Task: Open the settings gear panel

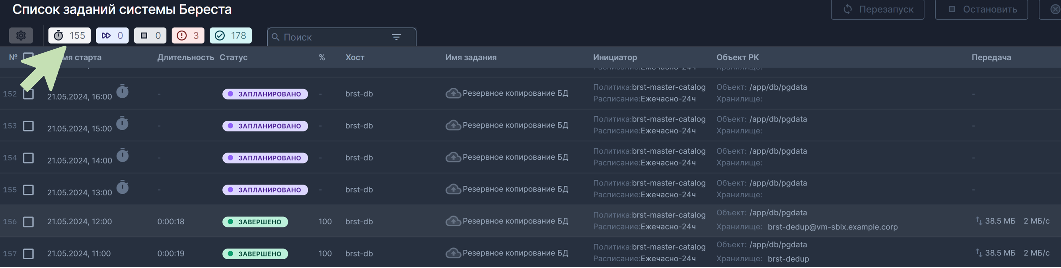Action: (x=21, y=36)
